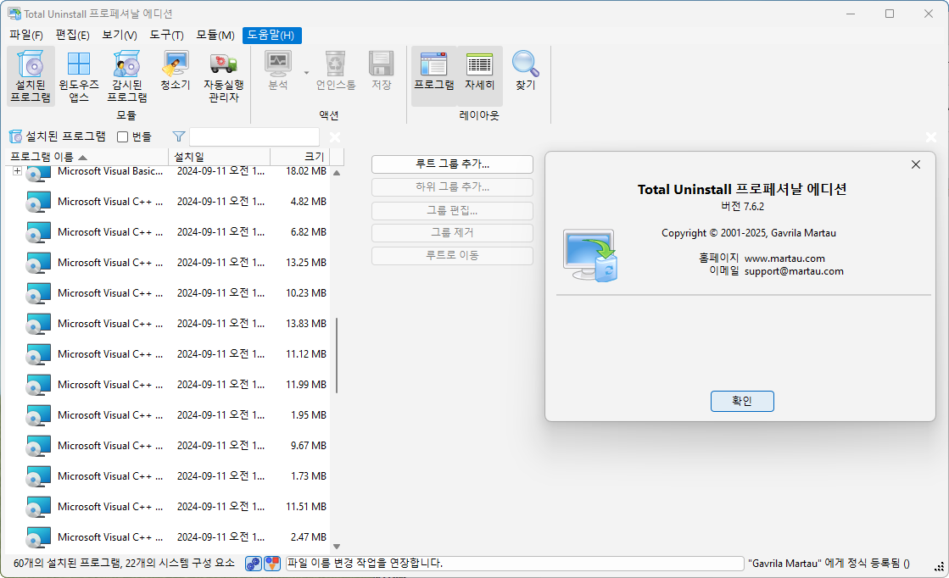Image resolution: width=949 pixels, height=578 pixels.
Task: Click the support@martau.com email link
Action: pos(794,271)
